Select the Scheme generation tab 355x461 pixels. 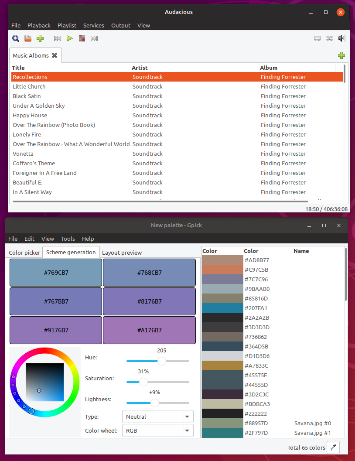71,252
